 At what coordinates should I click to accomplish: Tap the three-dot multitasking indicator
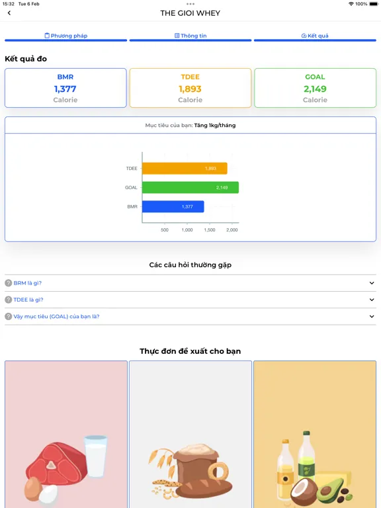tap(190, 4)
